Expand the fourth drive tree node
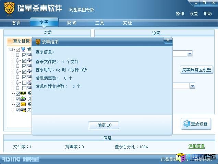The height and width of the screenshot is (164, 218). tap(18, 71)
